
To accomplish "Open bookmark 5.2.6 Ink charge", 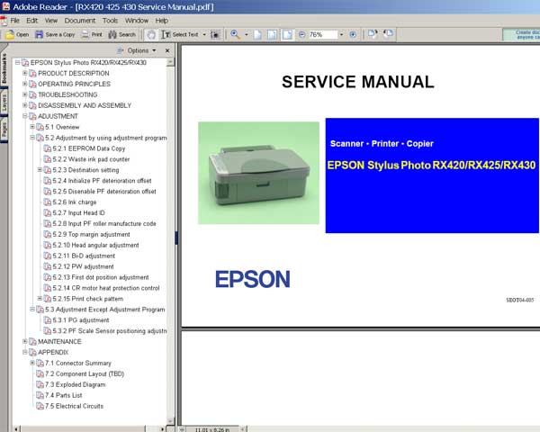I will tap(75, 202).
